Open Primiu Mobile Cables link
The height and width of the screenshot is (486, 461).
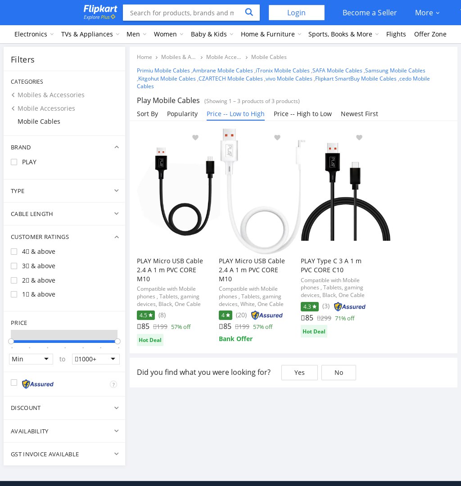pyautogui.click(x=163, y=70)
